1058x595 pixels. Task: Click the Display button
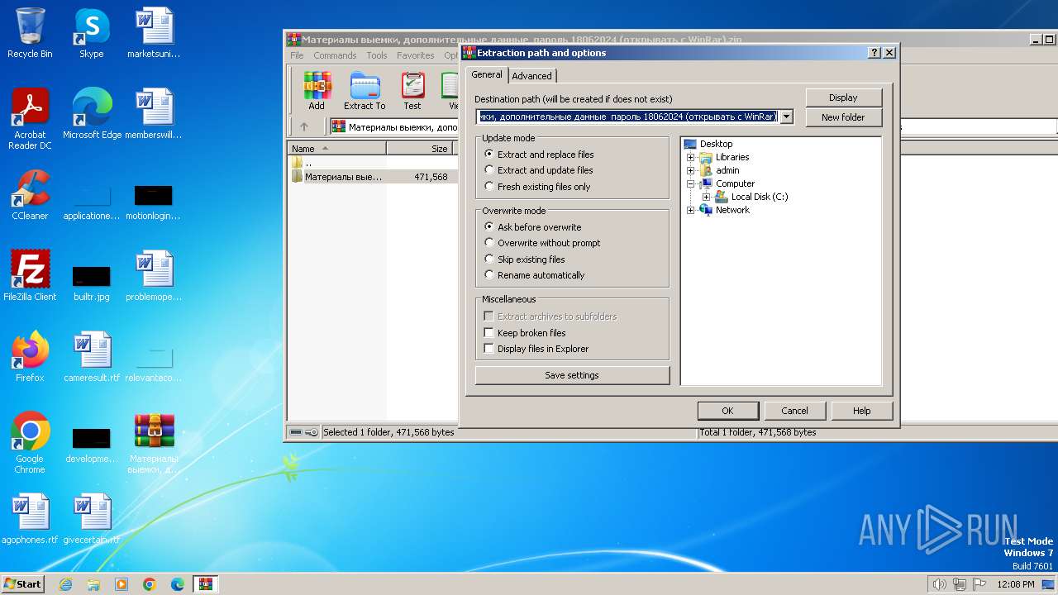[x=843, y=98]
